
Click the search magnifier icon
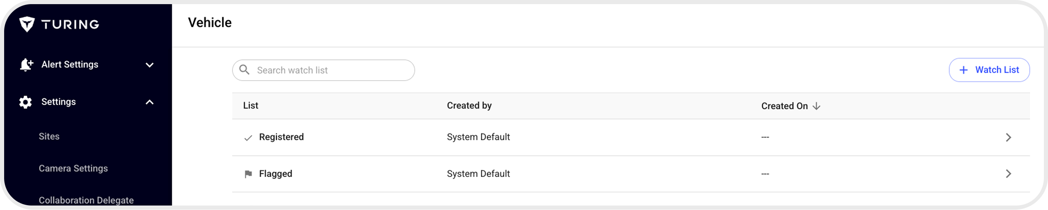point(244,70)
